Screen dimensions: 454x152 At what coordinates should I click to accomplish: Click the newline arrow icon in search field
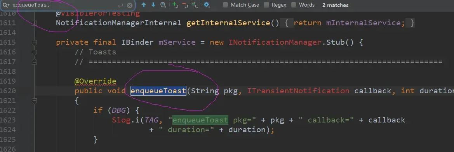point(120,5)
